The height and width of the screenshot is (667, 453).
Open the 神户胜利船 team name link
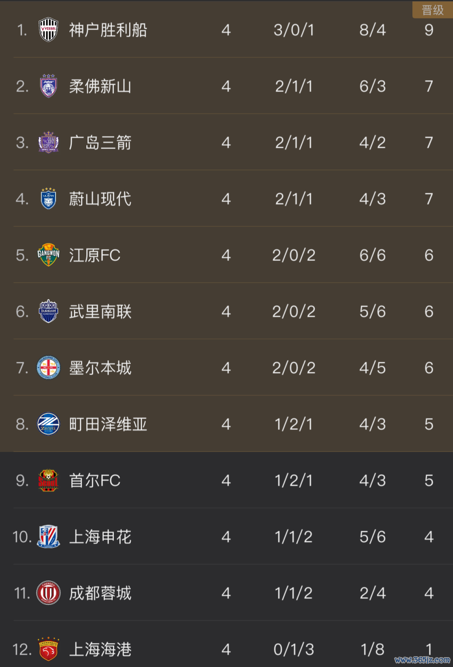[108, 30]
